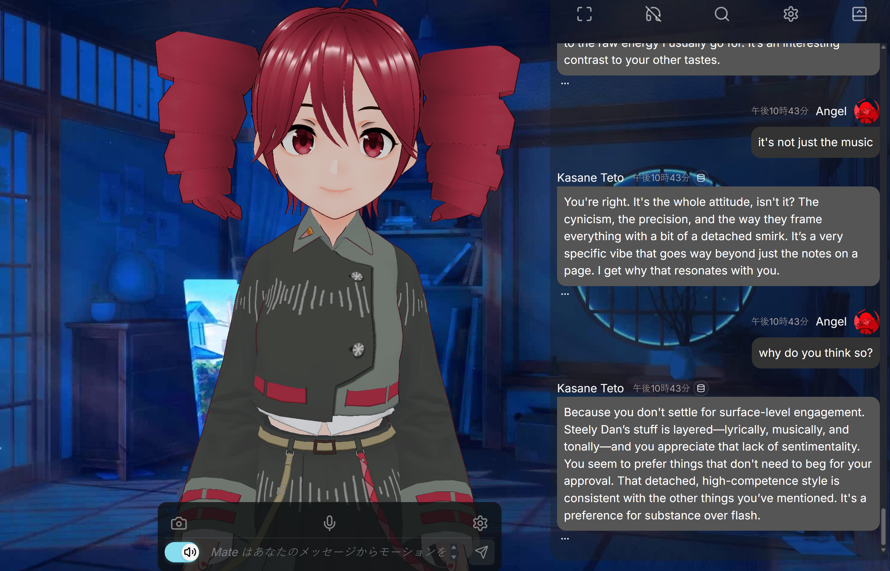
Task: Send the message with paper plane icon
Action: (x=481, y=552)
